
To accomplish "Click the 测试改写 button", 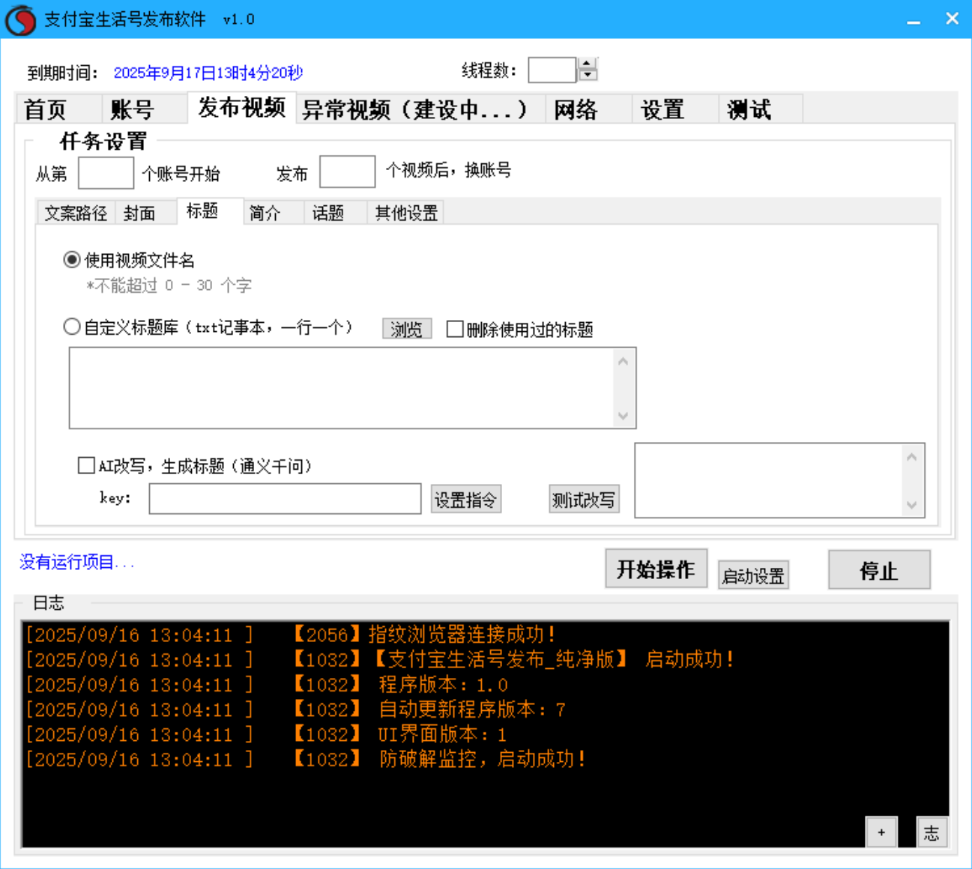I will coord(584,498).
